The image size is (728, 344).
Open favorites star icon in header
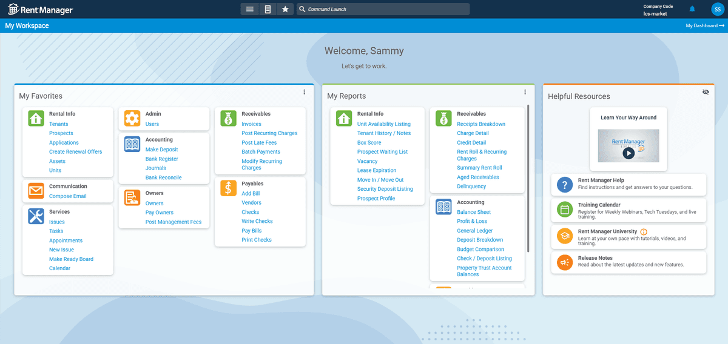(286, 9)
